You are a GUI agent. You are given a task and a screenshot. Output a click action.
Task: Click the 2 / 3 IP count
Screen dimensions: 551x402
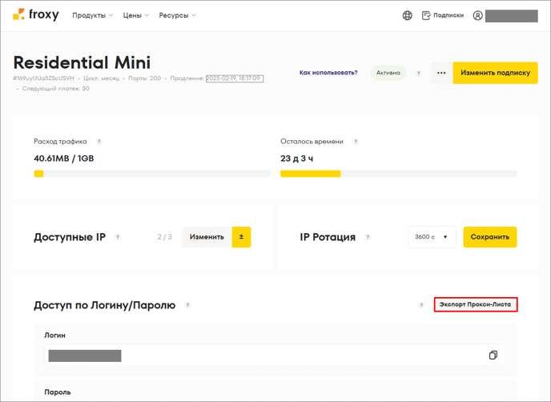pyautogui.click(x=164, y=237)
